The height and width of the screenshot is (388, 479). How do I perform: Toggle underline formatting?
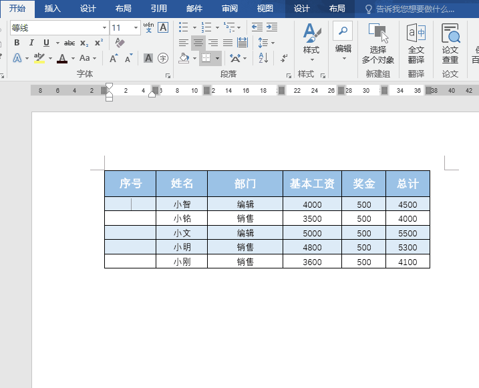click(46, 43)
